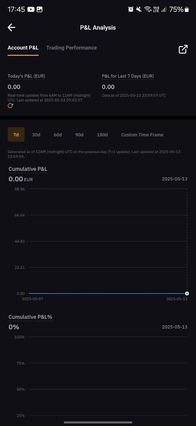Viewport: 196px width, 426px height.
Task: Tap the muted sound status icon
Action: pyautogui.click(x=139, y=9)
